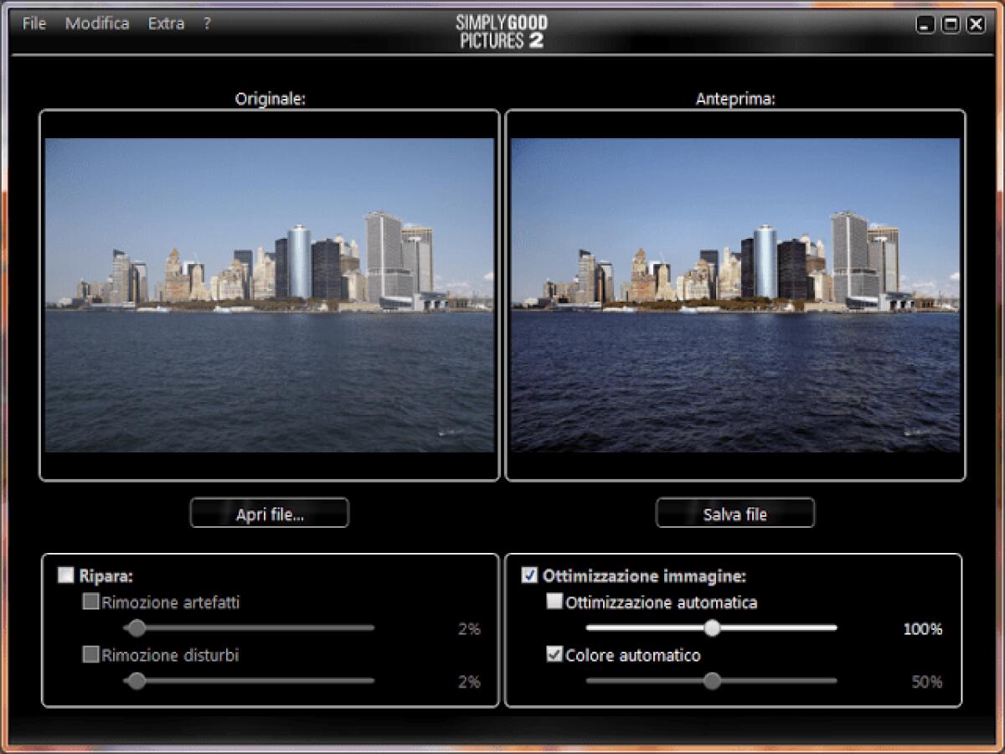The image size is (1005, 754).
Task: Enable Rimozione disturbi
Action: pyautogui.click(x=90, y=655)
